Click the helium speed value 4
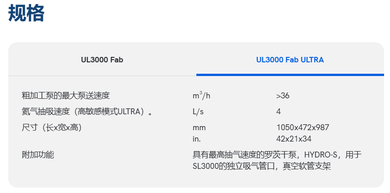 point(278,112)
